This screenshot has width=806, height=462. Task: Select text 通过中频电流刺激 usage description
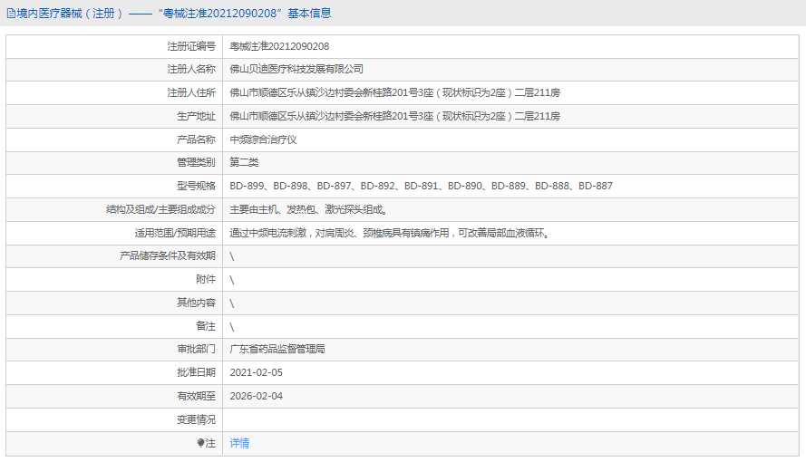[x=390, y=233]
